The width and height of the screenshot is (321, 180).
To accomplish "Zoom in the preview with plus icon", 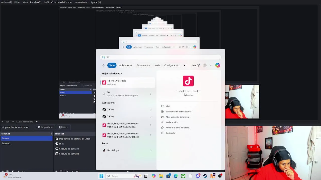I will pos(13,121).
